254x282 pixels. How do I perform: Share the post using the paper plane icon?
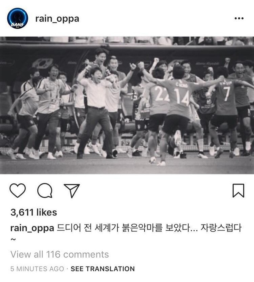72,191
